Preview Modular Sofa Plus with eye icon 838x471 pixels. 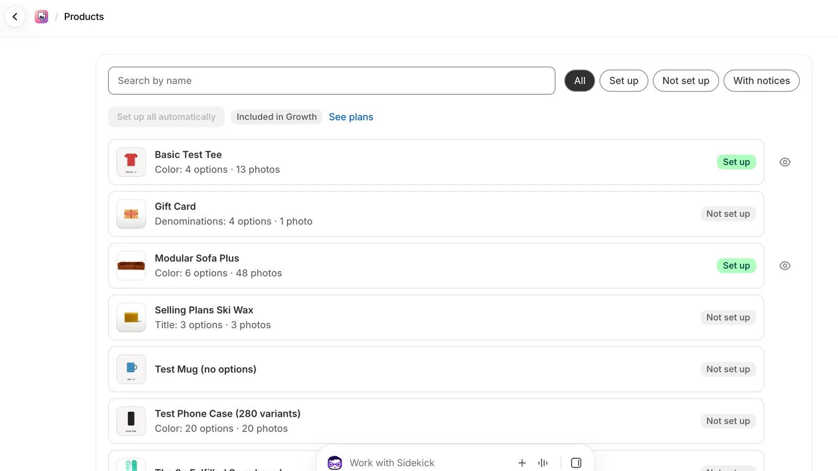[x=785, y=266]
